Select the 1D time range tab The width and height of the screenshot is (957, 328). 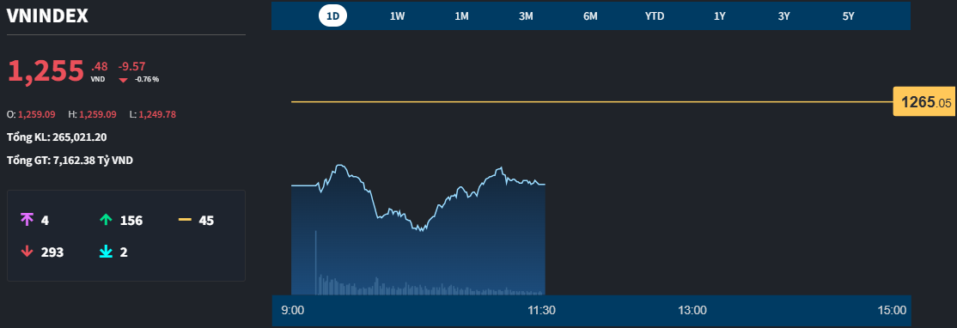pyautogui.click(x=332, y=15)
